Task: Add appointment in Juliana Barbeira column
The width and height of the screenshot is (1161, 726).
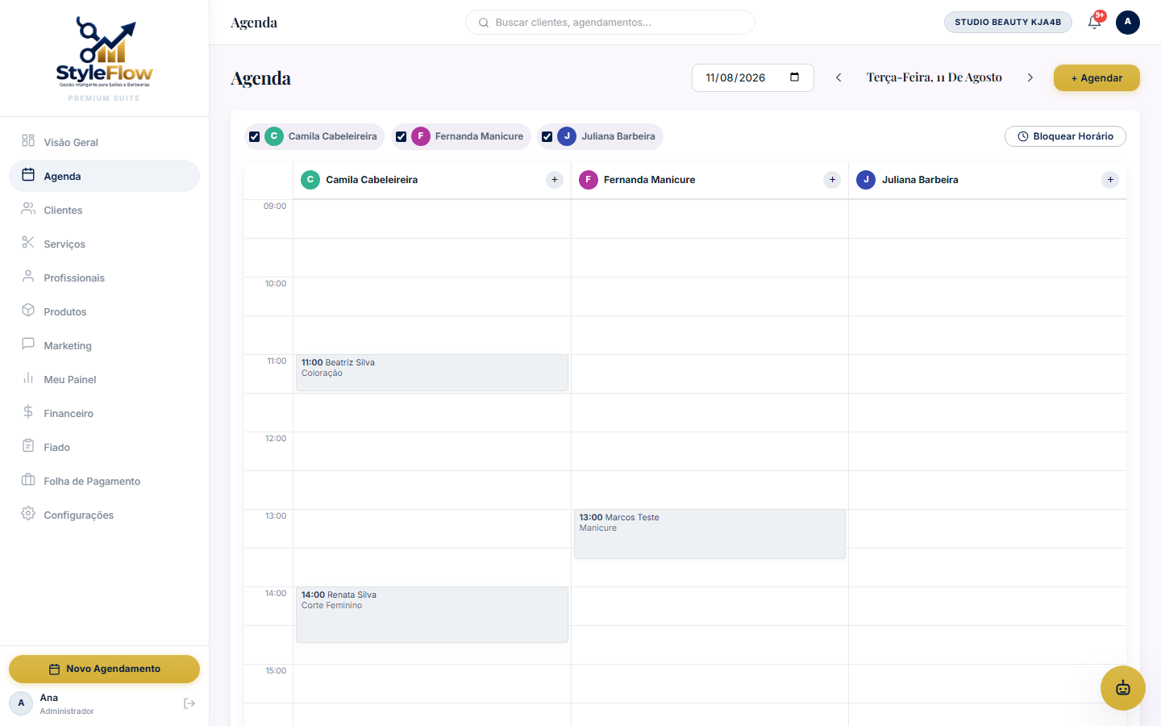Action: coord(1110,180)
